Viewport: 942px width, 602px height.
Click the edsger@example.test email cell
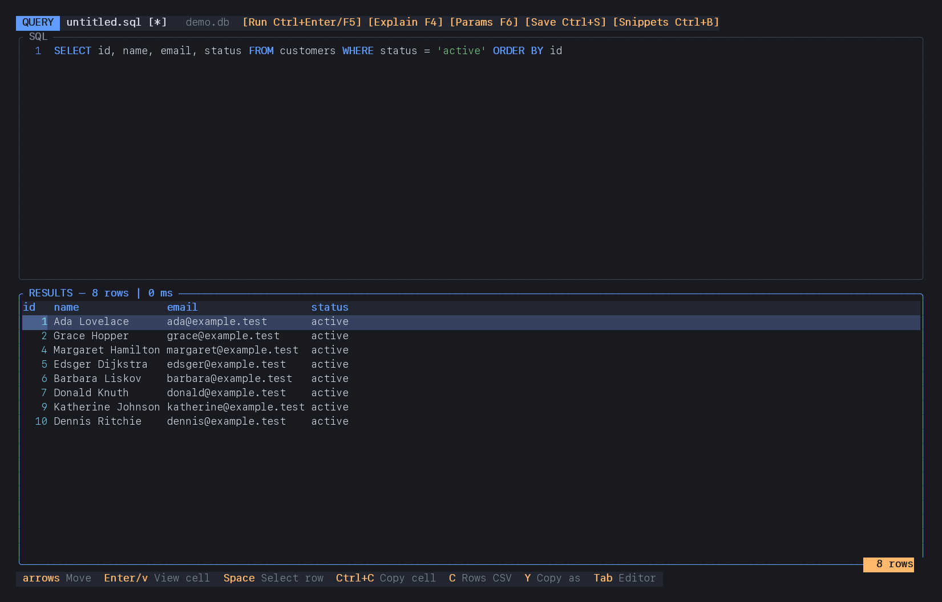(227, 364)
